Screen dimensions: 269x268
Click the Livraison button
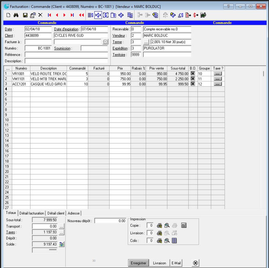click(x=159, y=263)
